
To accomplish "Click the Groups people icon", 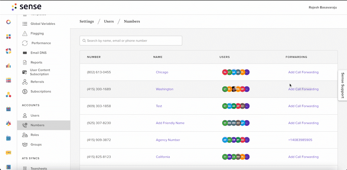I will [25, 145].
